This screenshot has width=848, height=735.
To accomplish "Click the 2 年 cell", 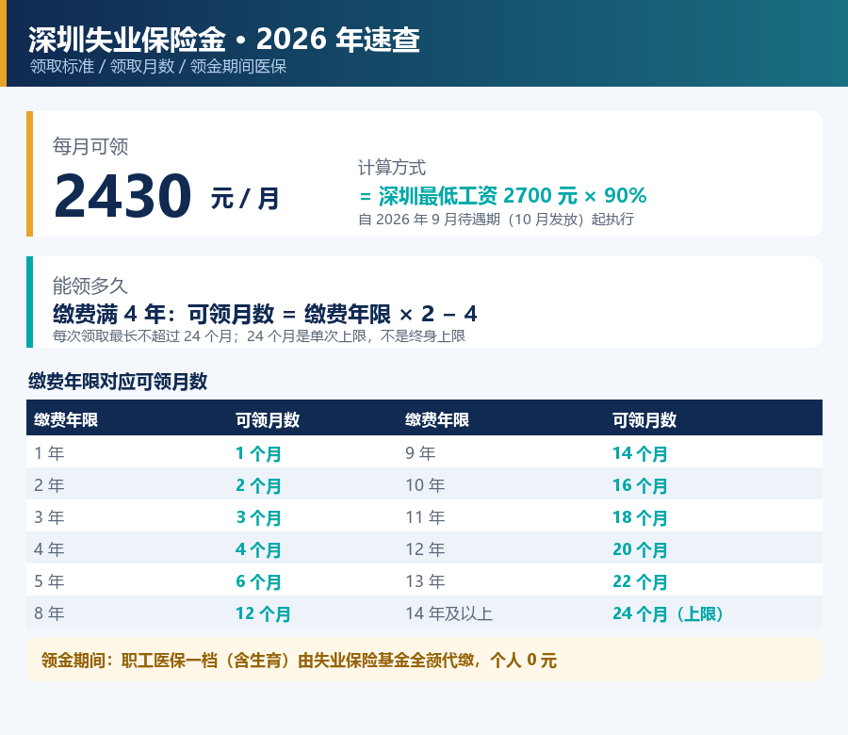I will pos(49,484).
